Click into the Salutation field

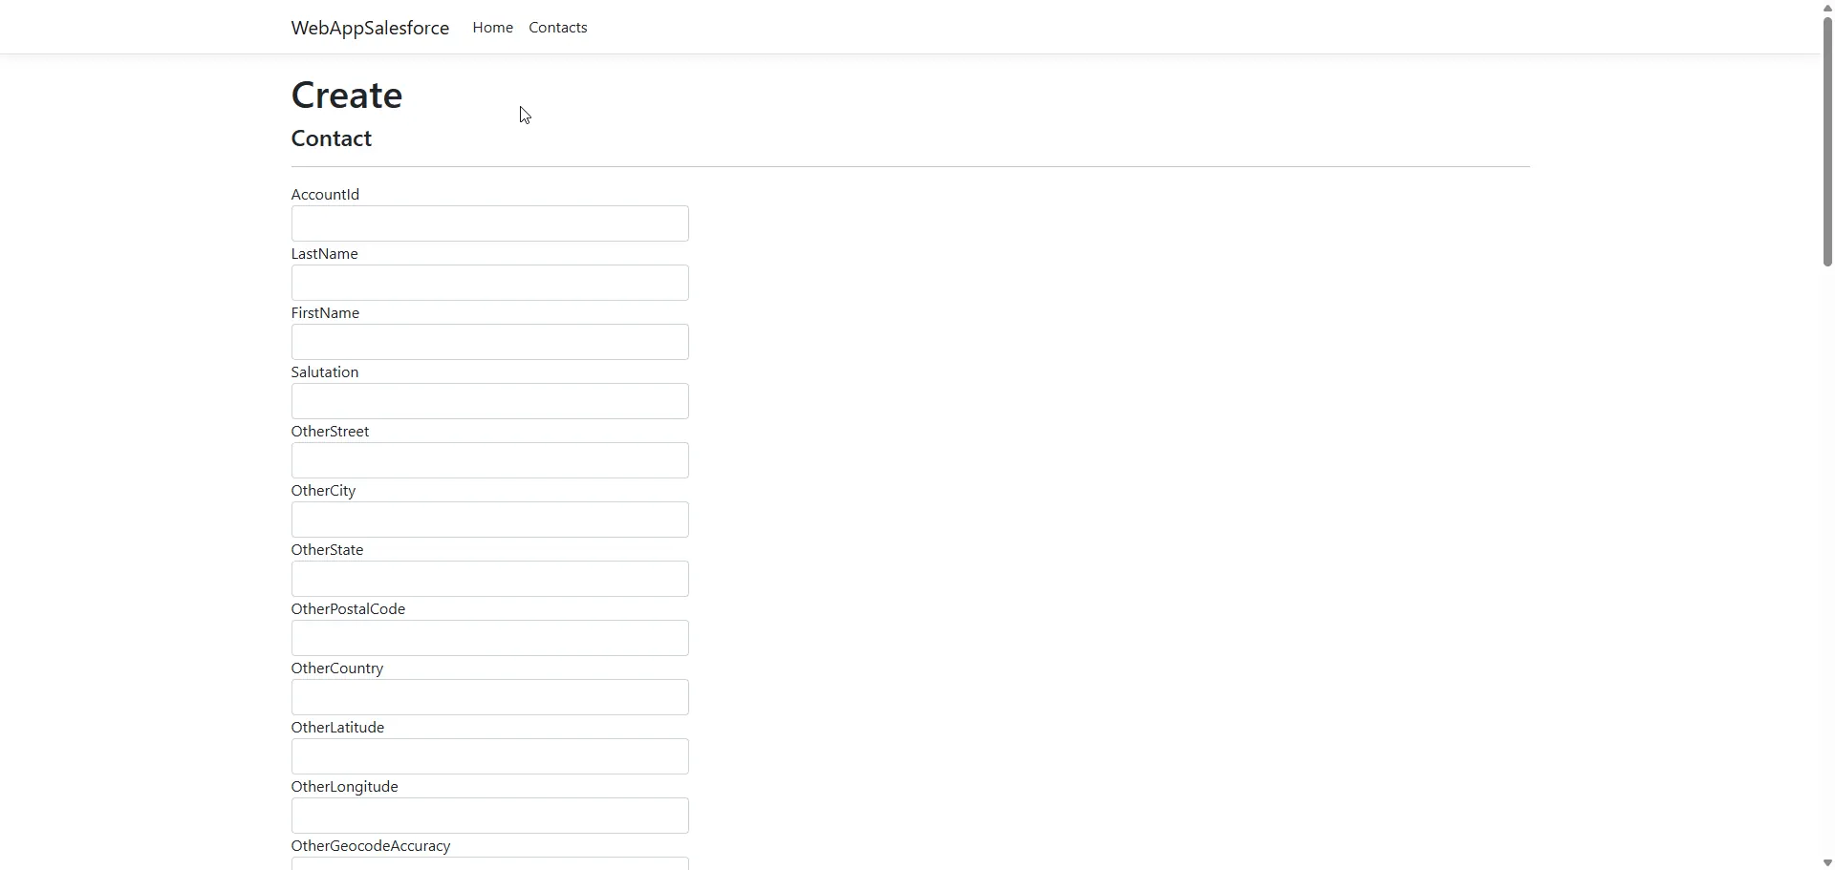click(x=489, y=401)
